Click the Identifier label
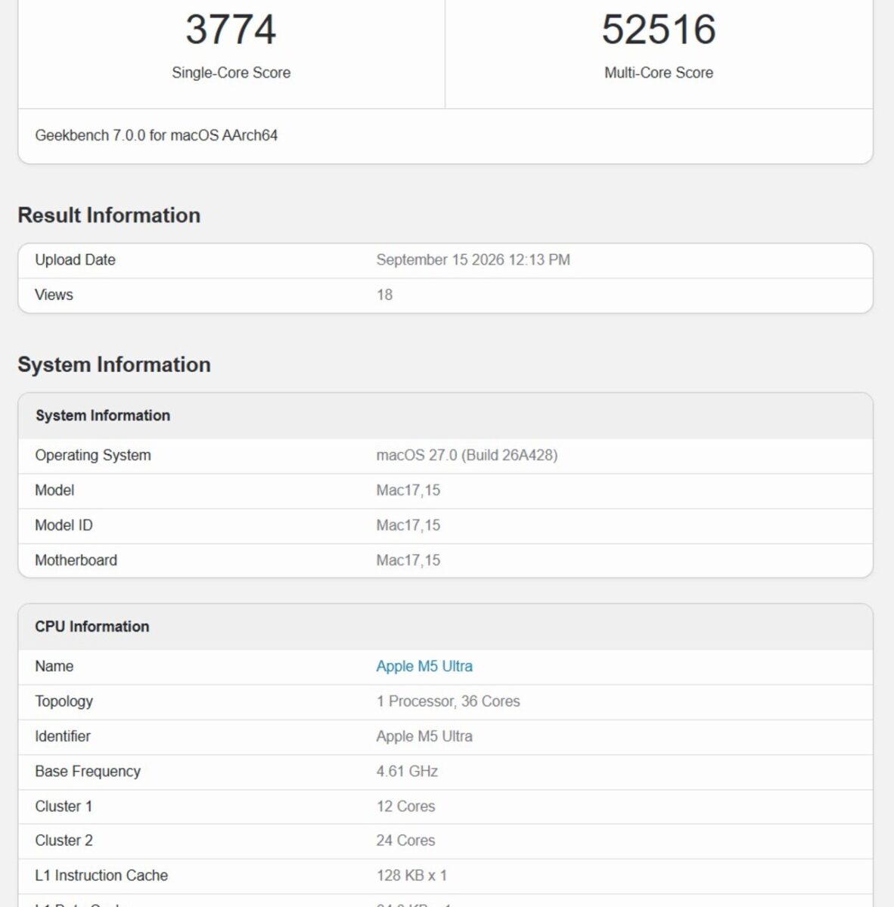894x907 pixels. click(62, 736)
